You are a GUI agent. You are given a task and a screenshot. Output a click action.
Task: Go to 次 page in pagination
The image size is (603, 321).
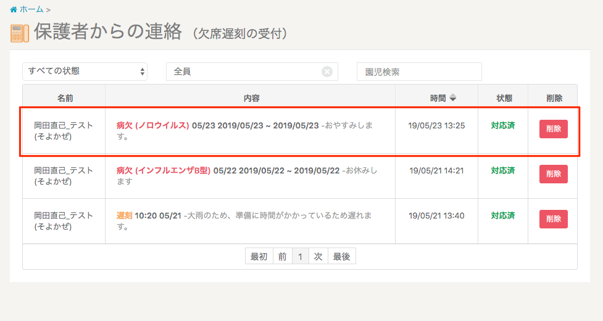click(318, 257)
